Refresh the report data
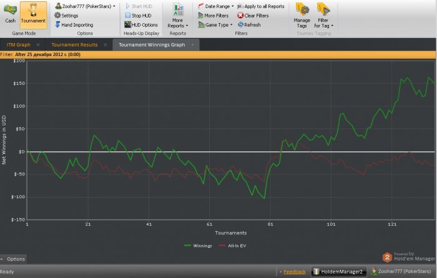 (x=248, y=24)
